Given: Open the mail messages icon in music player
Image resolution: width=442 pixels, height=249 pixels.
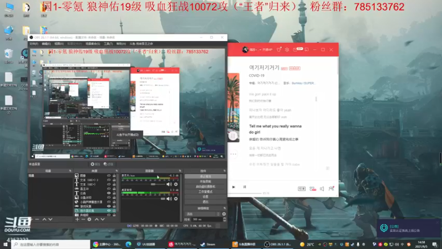Looking at the screenshot, I should (x=295, y=50).
